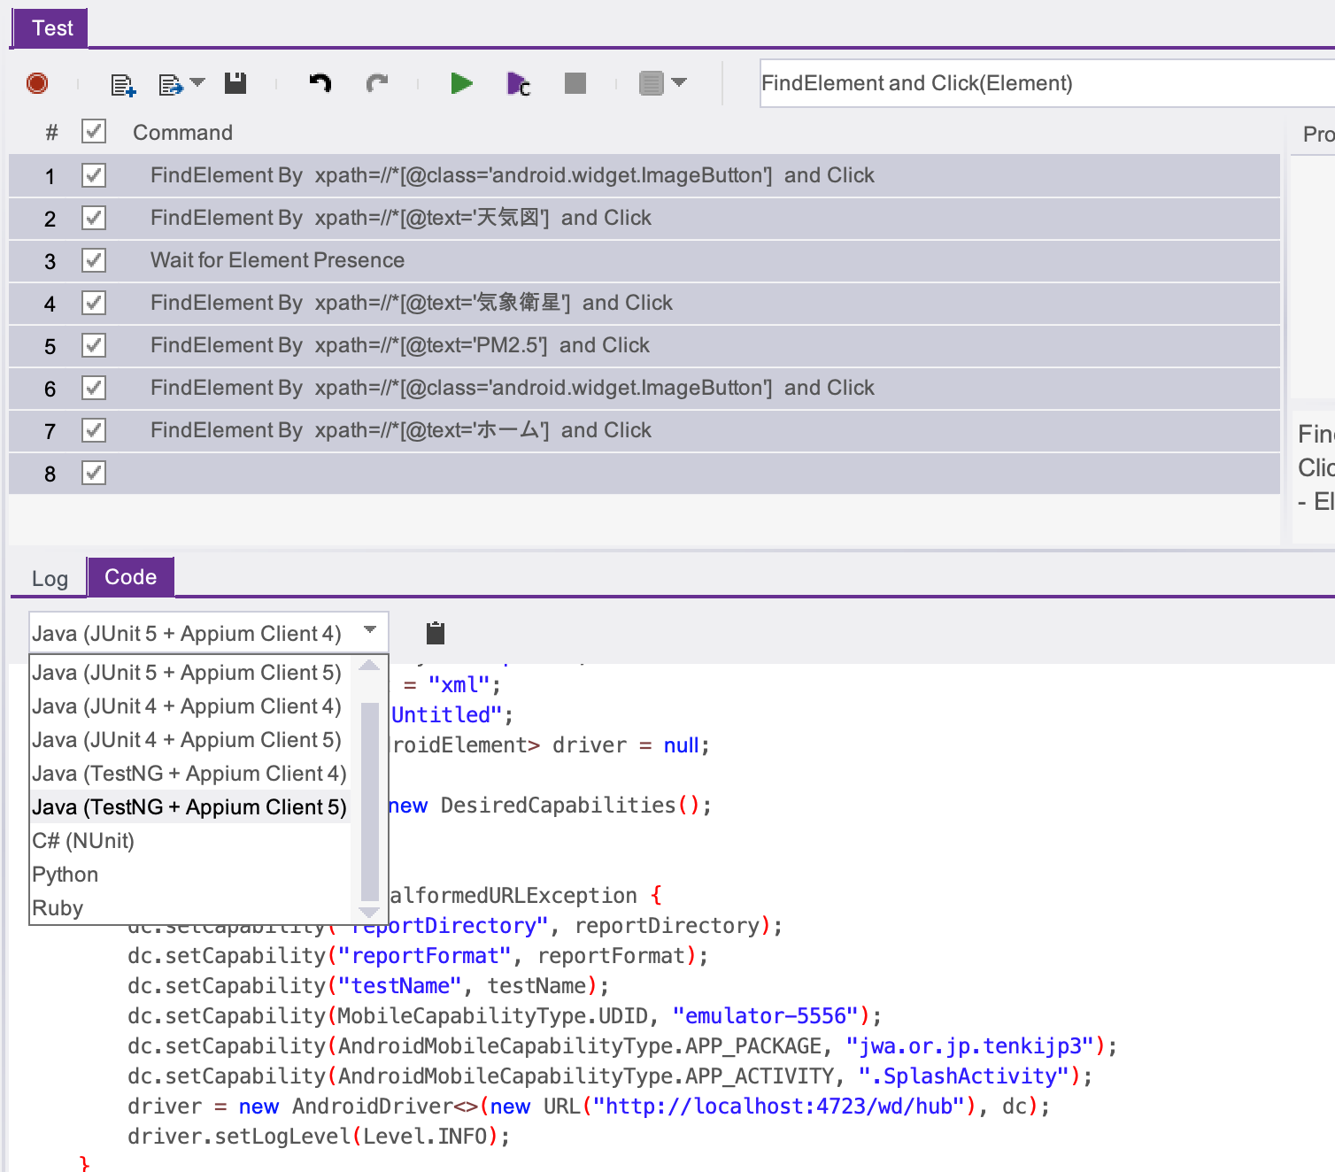Uncheck the checkbox for command row 7

click(94, 430)
